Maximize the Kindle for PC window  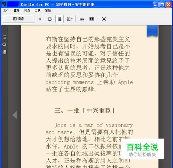pos(162,5)
